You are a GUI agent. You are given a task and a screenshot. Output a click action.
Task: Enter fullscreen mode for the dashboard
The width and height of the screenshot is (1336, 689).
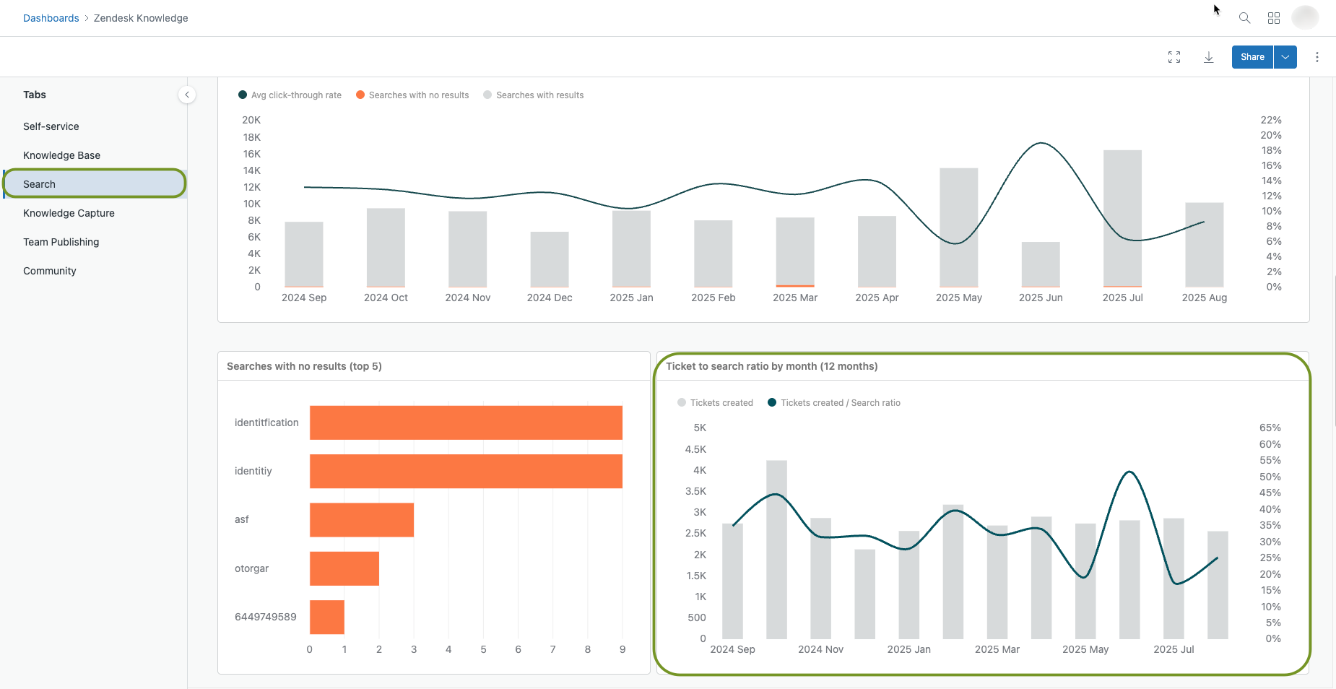click(x=1174, y=56)
